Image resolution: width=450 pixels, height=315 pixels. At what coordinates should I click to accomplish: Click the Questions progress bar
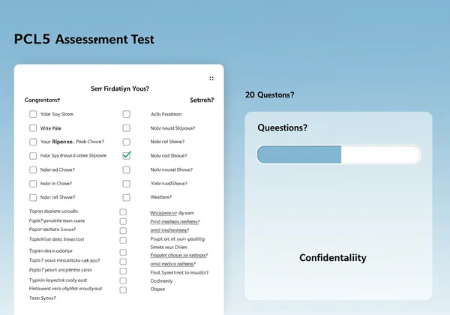[338, 154]
